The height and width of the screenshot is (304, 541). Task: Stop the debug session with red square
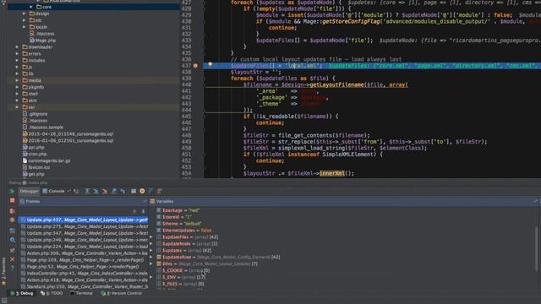pos(12,200)
